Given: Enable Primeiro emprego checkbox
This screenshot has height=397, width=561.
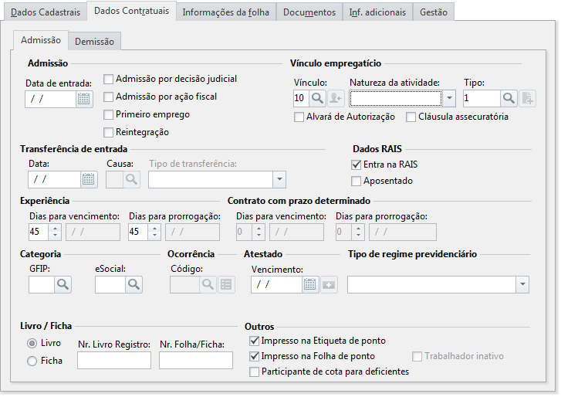Looking at the screenshot, I should coord(108,114).
